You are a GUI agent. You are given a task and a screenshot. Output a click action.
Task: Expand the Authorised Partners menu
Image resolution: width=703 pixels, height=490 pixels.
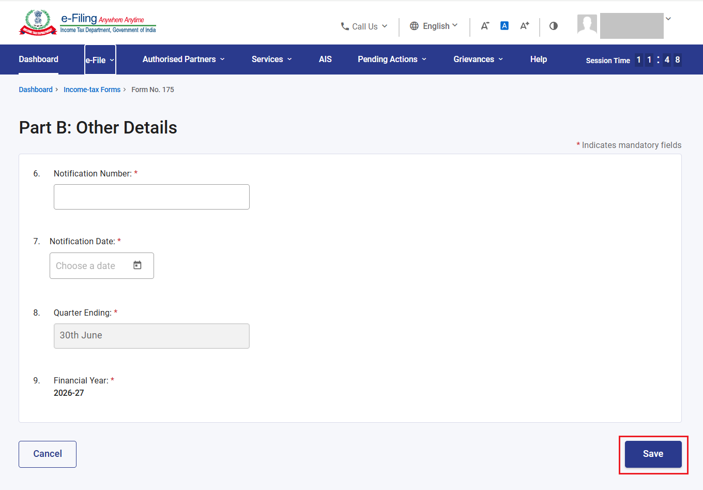point(184,59)
